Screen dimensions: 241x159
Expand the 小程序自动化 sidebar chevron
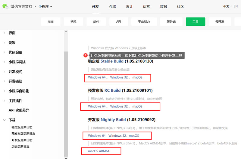[x=4, y=91]
